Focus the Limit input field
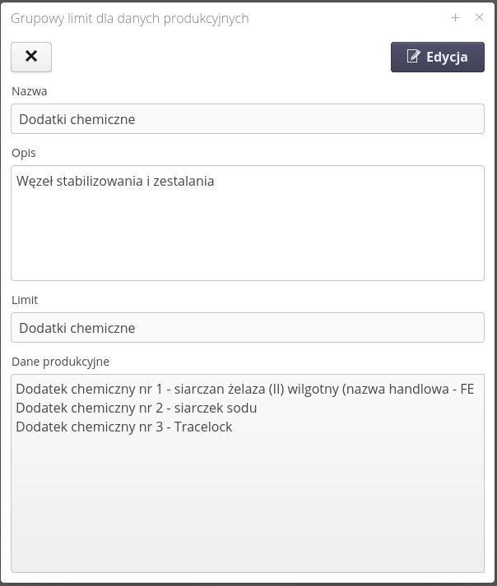This screenshot has width=497, height=586. (247, 328)
